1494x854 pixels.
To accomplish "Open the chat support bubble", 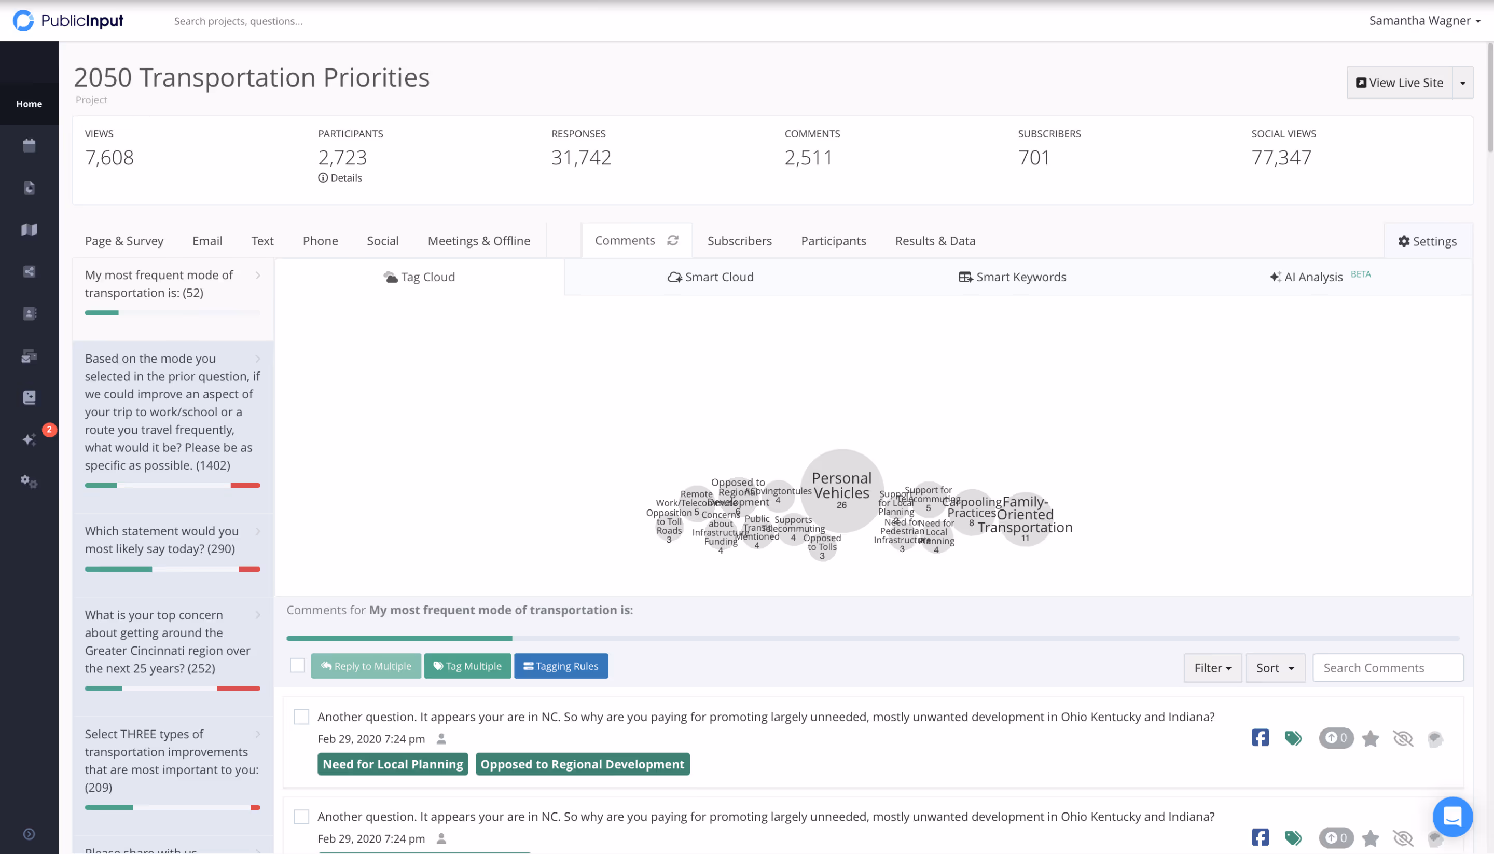I will pyautogui.click(x=1452, y=816).
